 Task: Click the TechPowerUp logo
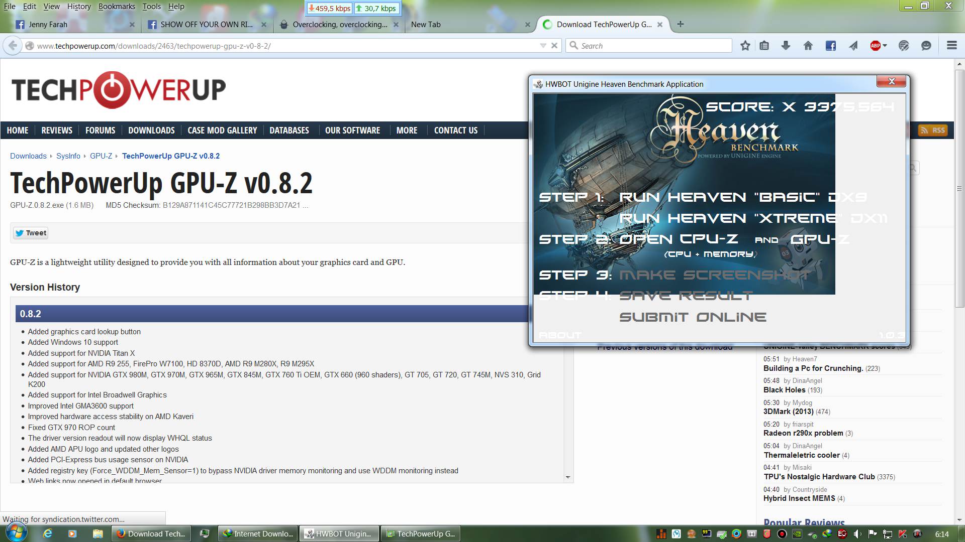119,90
